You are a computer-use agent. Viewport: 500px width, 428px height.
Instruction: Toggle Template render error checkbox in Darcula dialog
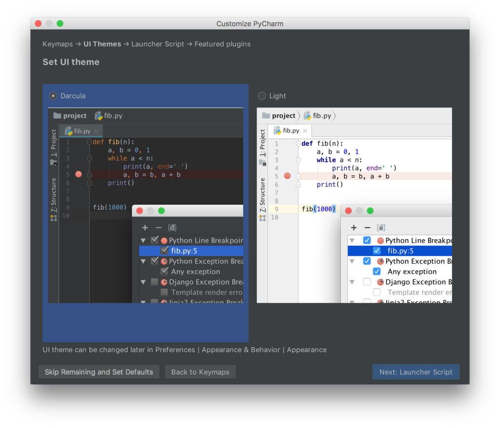coord(164,292)
